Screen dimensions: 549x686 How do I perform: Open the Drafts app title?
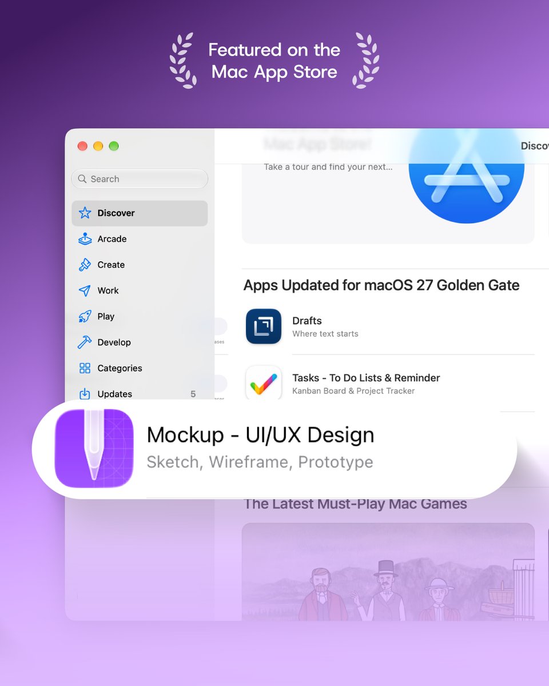(x=307, y=321)
